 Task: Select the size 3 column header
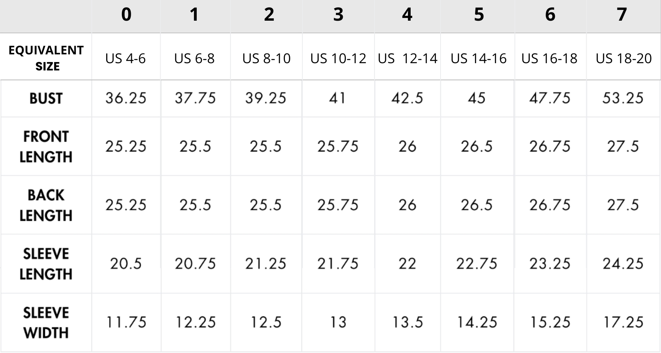pyautogui.click(x=338, y=15)
